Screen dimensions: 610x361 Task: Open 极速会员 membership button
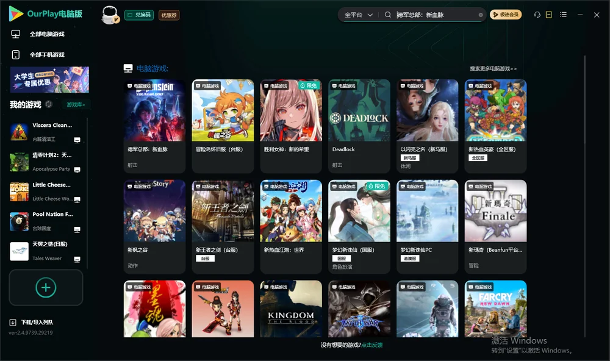pyautogui.click(x=506, y=15)
